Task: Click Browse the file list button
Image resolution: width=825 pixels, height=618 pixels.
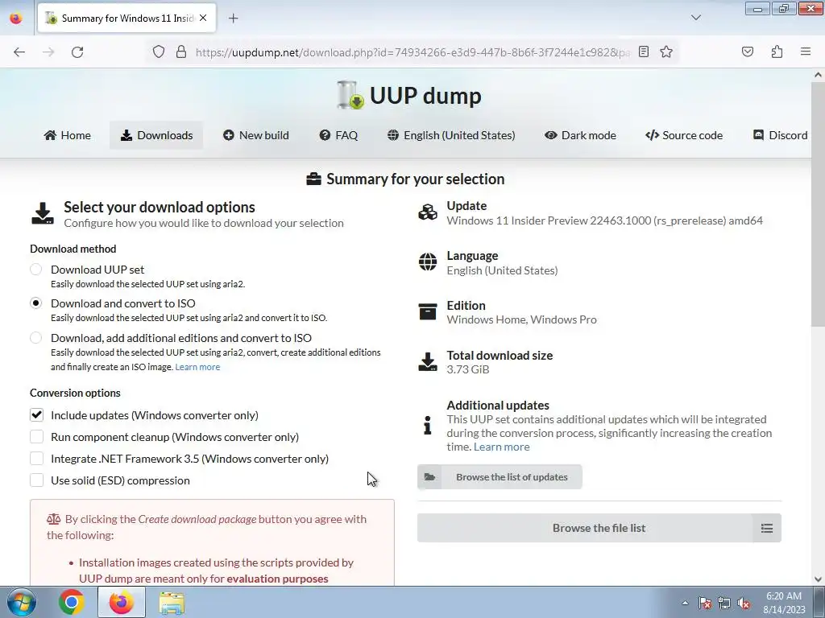Action: pyautogui.click(x=599, y=528)
